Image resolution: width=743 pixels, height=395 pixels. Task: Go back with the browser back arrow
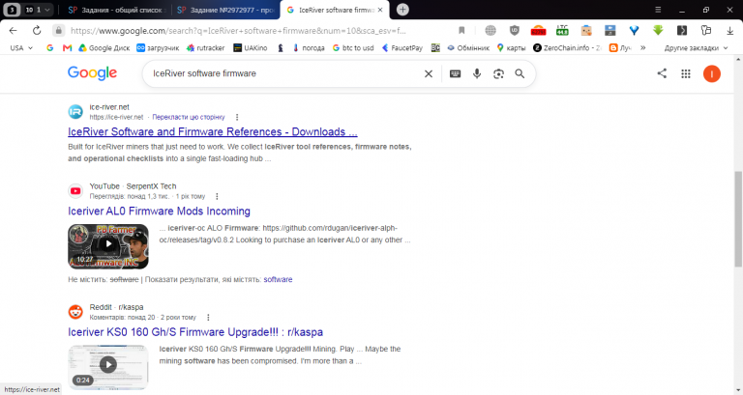(13, 31)
